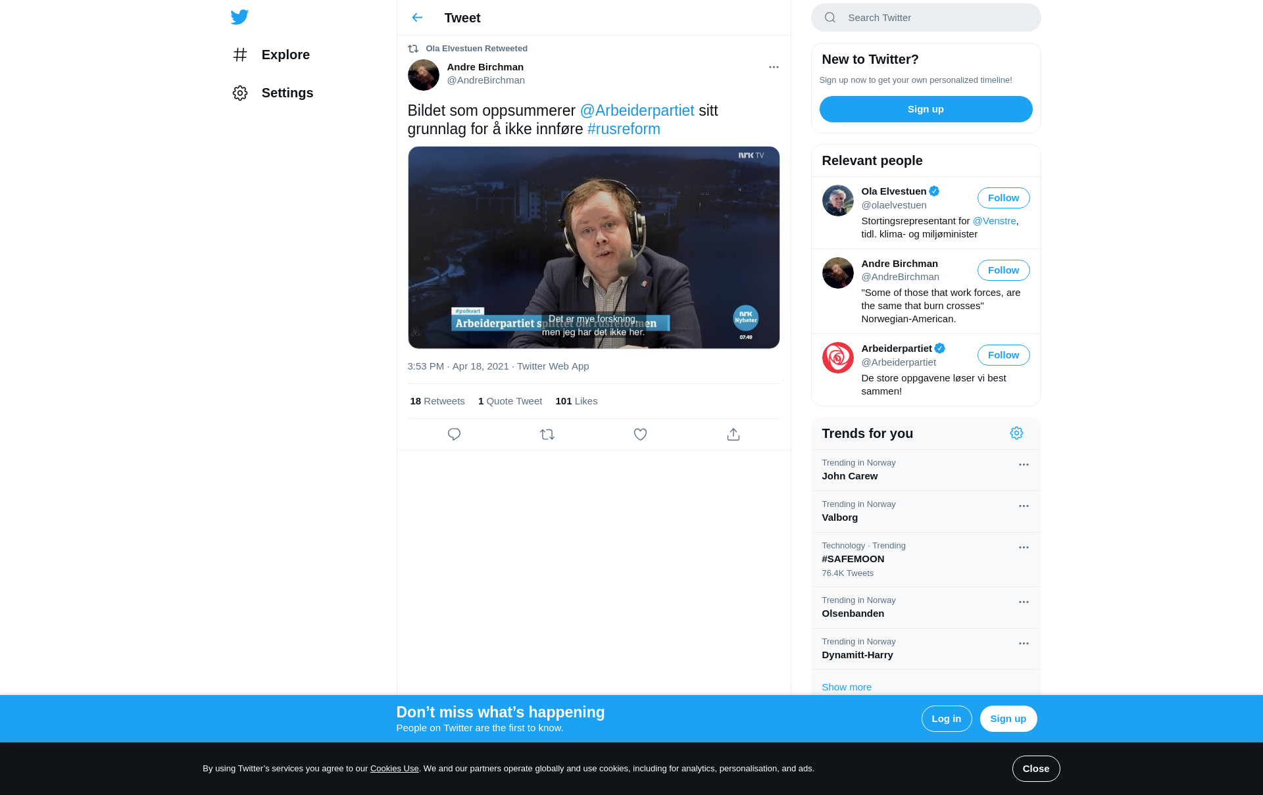Like the tweet with the heart icon

(x=640, y=435)
